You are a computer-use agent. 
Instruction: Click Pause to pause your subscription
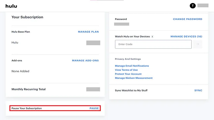tap(94, 108)
